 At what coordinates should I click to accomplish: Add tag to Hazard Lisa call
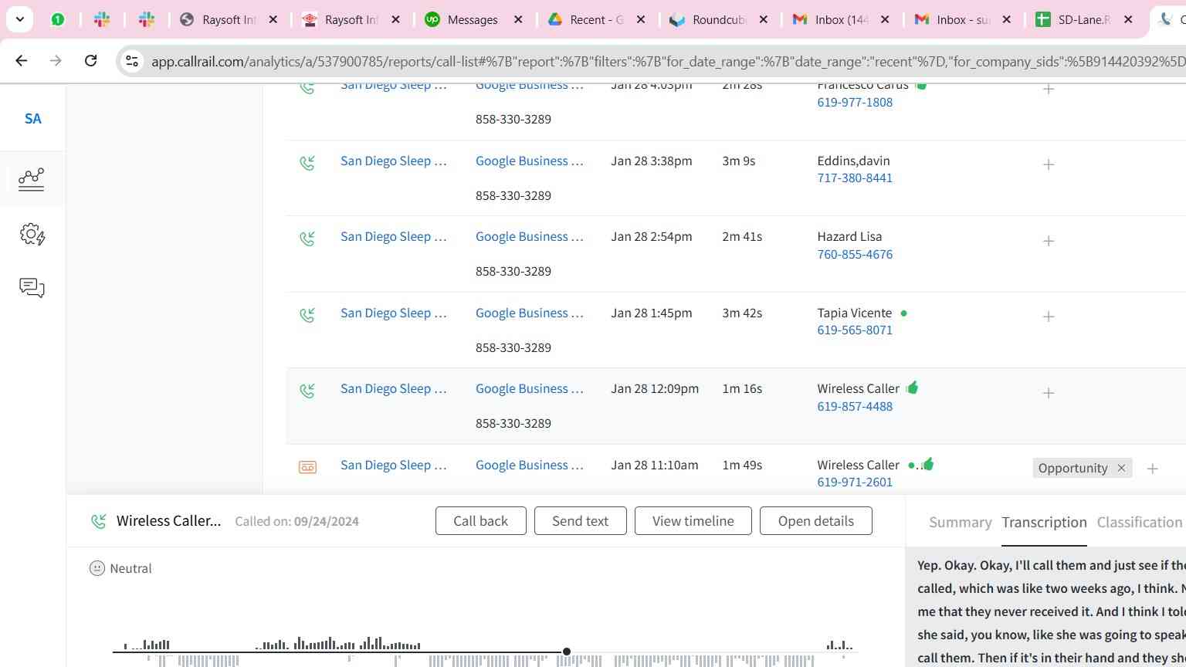[x=1049, y=241]
